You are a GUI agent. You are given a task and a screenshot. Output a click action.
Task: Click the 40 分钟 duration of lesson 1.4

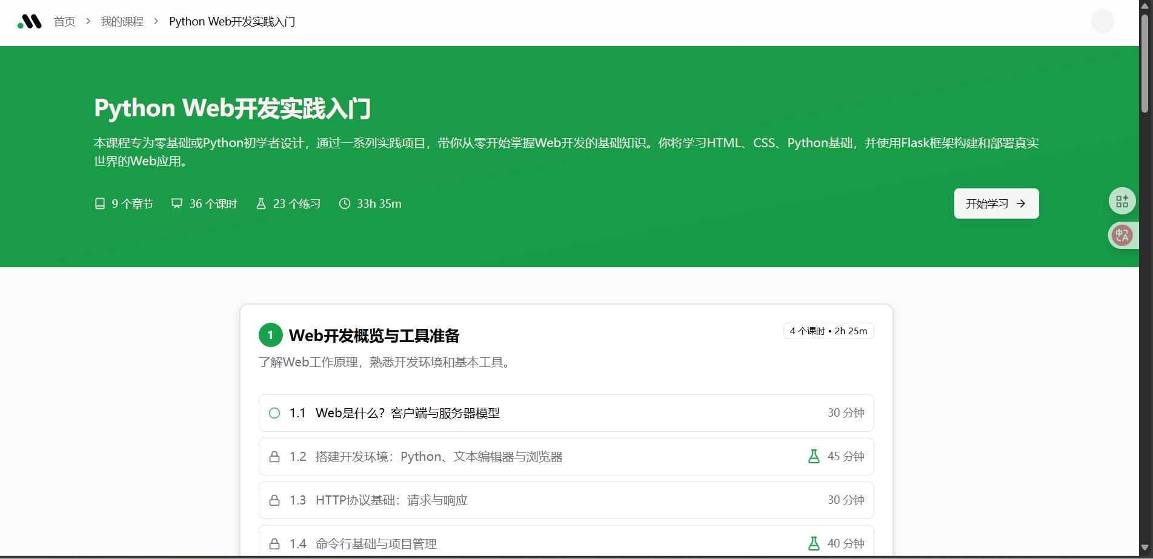[846, 544]
